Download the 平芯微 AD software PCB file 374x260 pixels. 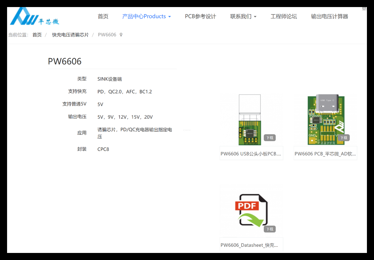[344, 137]
